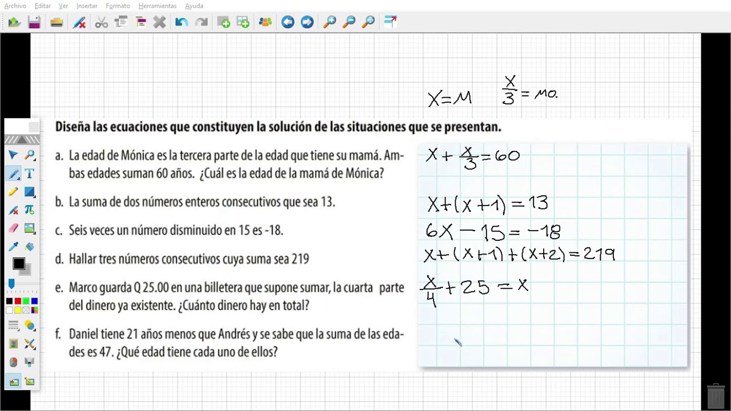Zoom out with the magnifier minus icon
This screenshot has width=731, height=411.
pos(349,22)
